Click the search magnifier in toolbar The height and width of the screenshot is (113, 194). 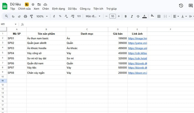click(x=7, y=16)
